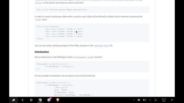Open Brave browser from the taskbar
Viewport: 184px width, 103px height.
click(x=57, y=100)
